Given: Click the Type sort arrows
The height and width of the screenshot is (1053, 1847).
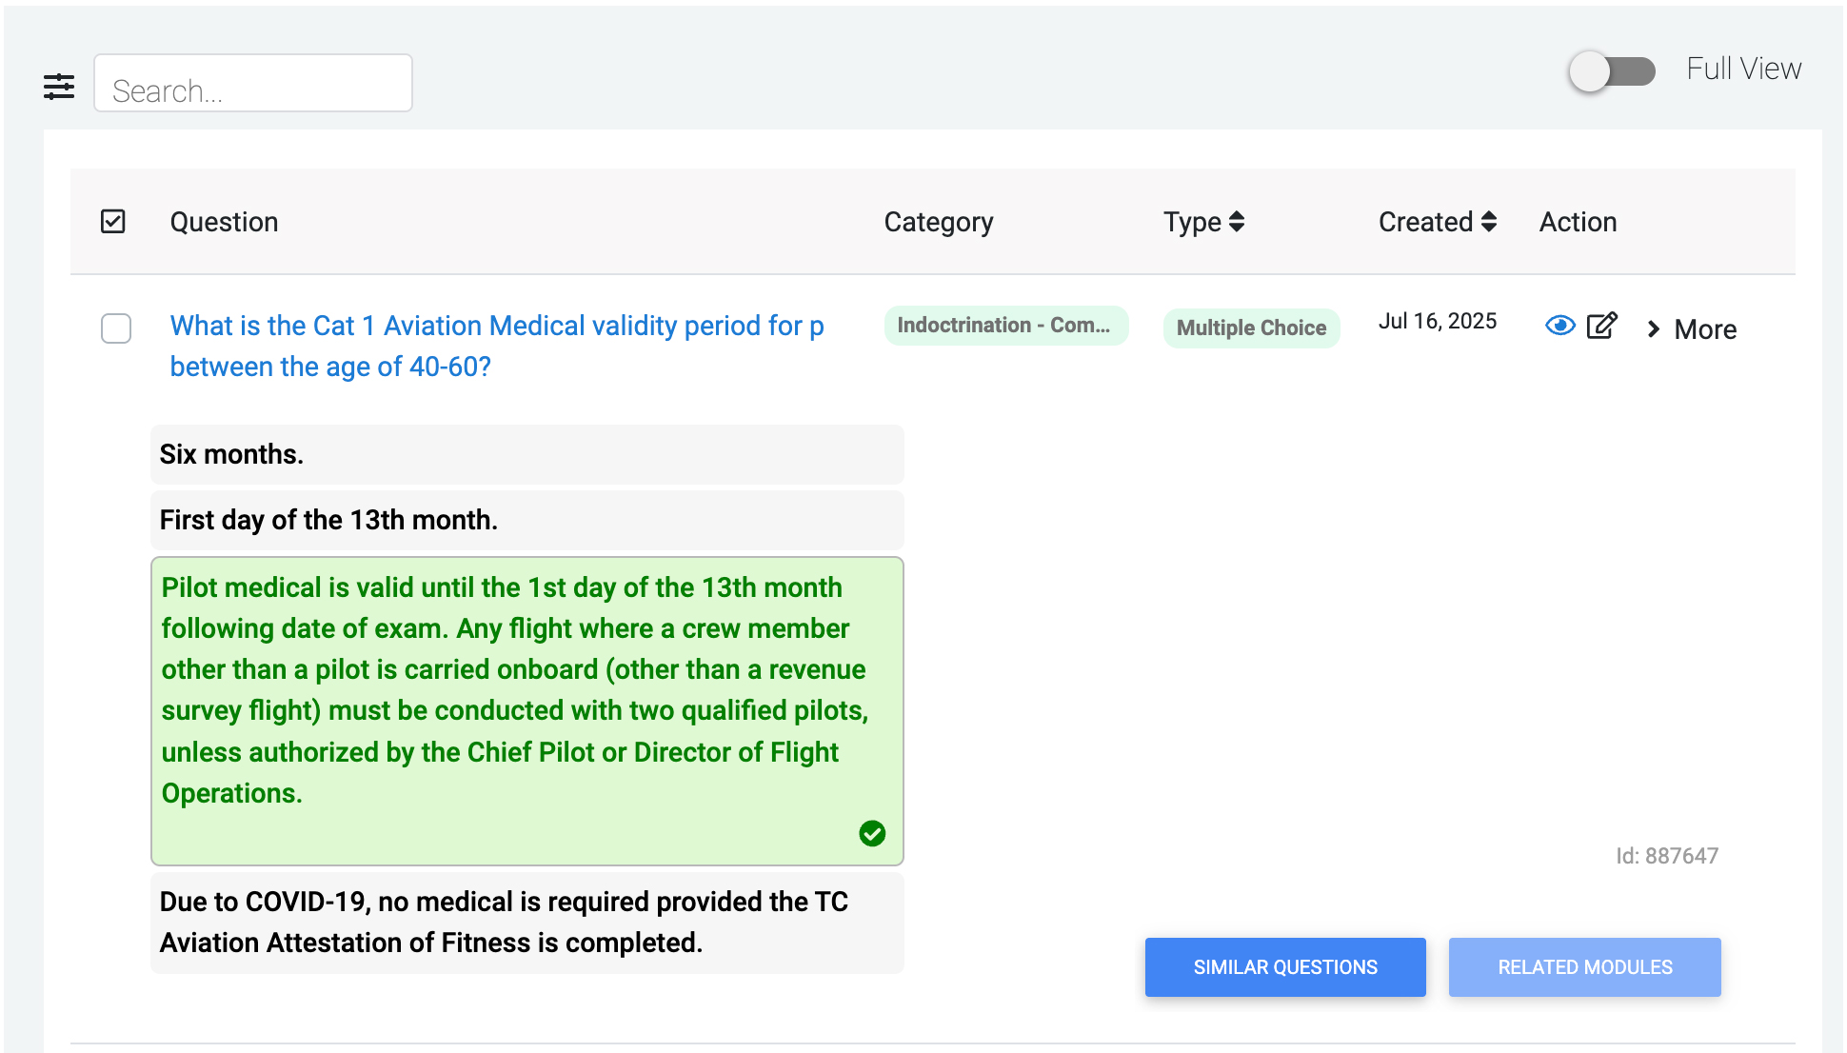Looking at the screenshot, I should [1237, 222].
